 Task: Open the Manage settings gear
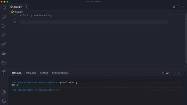4,101
